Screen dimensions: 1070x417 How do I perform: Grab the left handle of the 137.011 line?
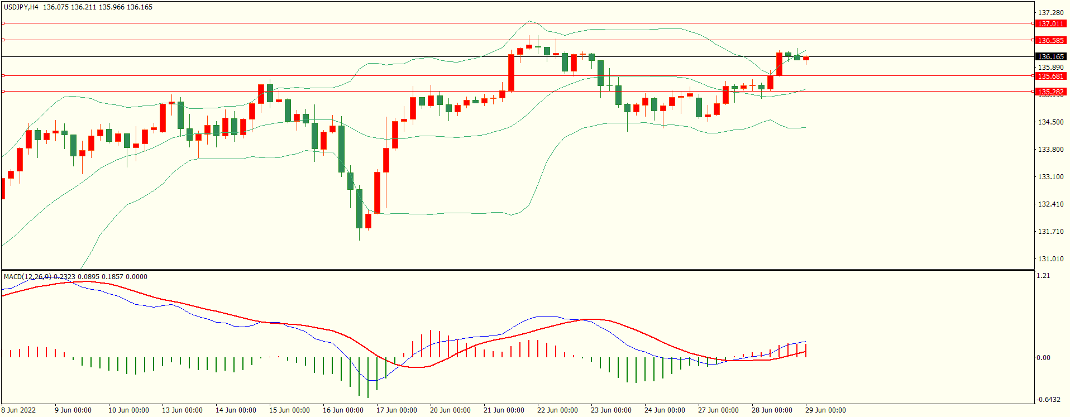3,23
